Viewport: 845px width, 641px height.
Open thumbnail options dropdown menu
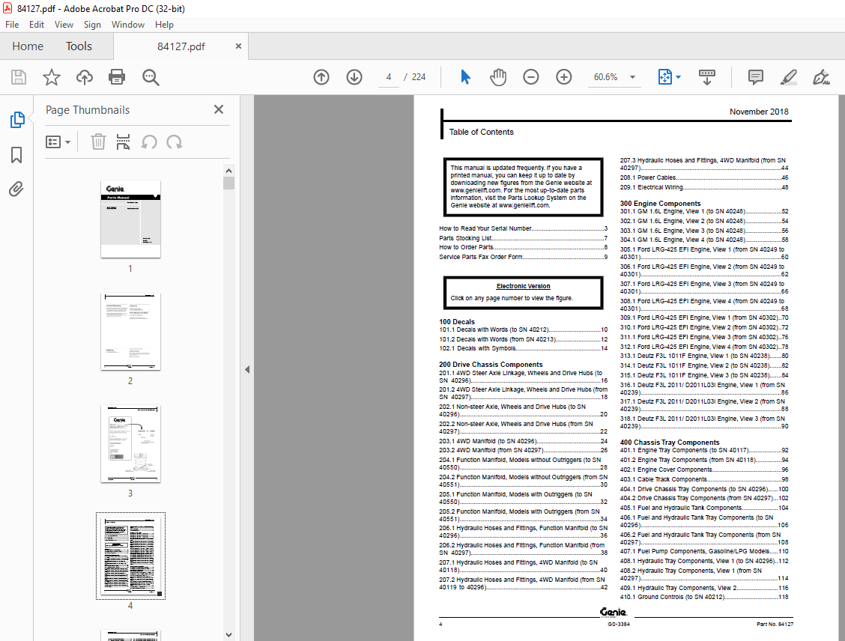coord(58,142)
